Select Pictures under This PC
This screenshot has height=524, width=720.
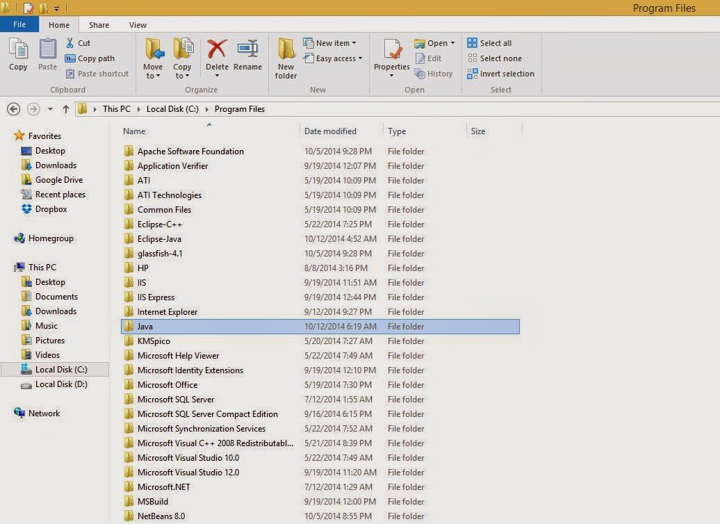pos(44,341)
